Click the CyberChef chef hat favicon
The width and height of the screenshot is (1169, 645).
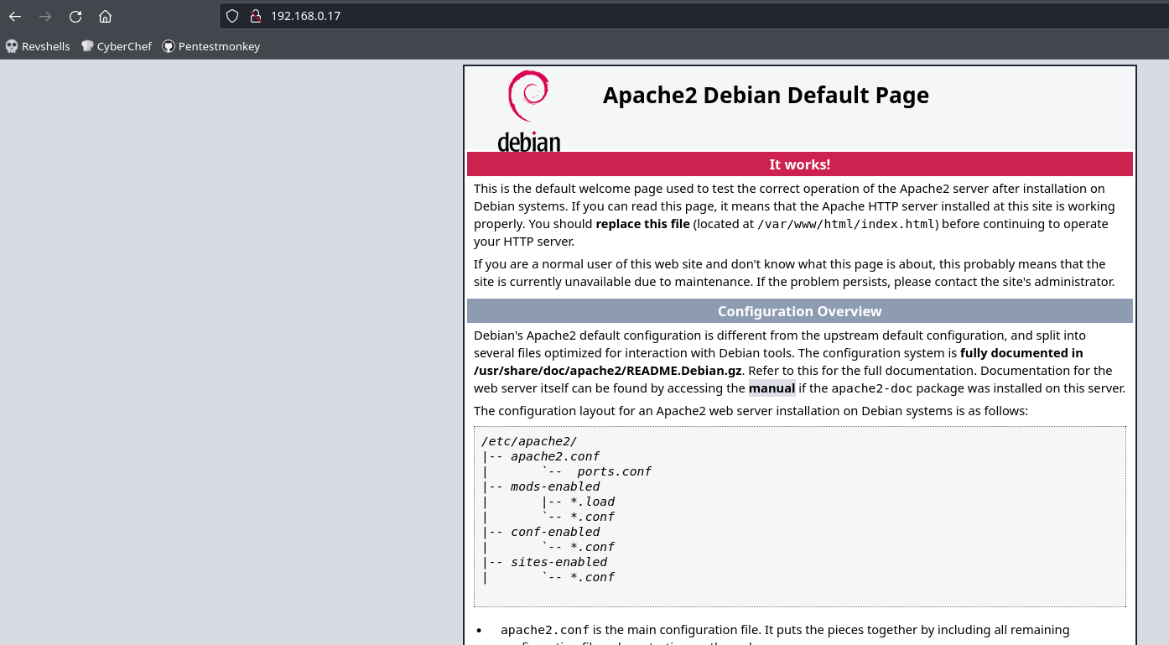click(87, 46)
